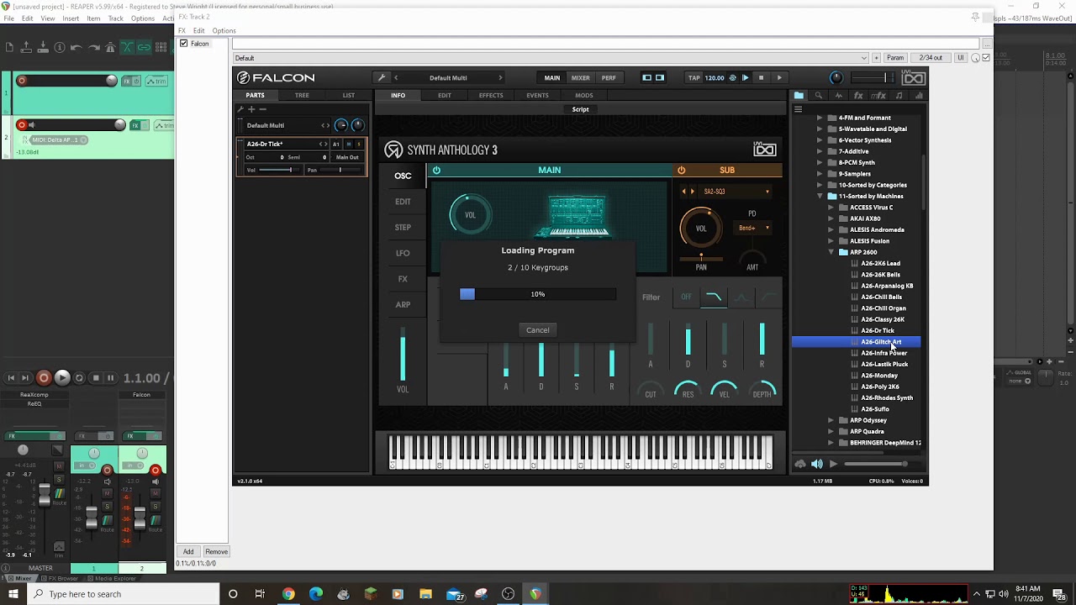Remove a part with minus icon
This screenshot has width=1076, height=605.
click(262, 109)
